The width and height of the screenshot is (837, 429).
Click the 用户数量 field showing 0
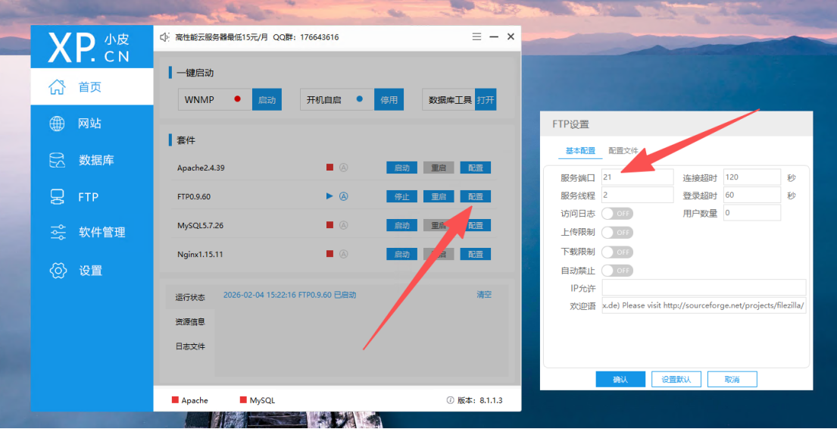(752, 213)
